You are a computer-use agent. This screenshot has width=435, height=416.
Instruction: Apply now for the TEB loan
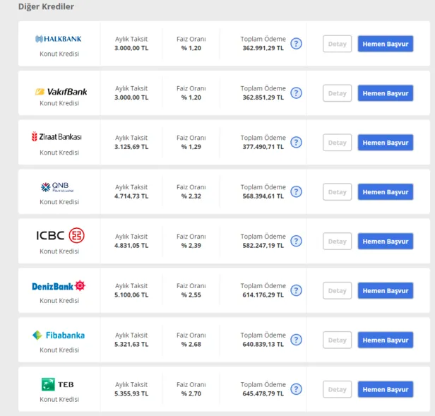pyautogui.click(x=386, y=390)
